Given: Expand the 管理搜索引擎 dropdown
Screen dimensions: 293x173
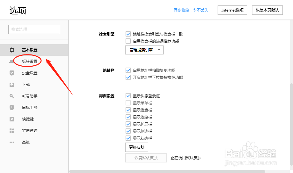Looking at the screenshot, I should click(144, 50).
